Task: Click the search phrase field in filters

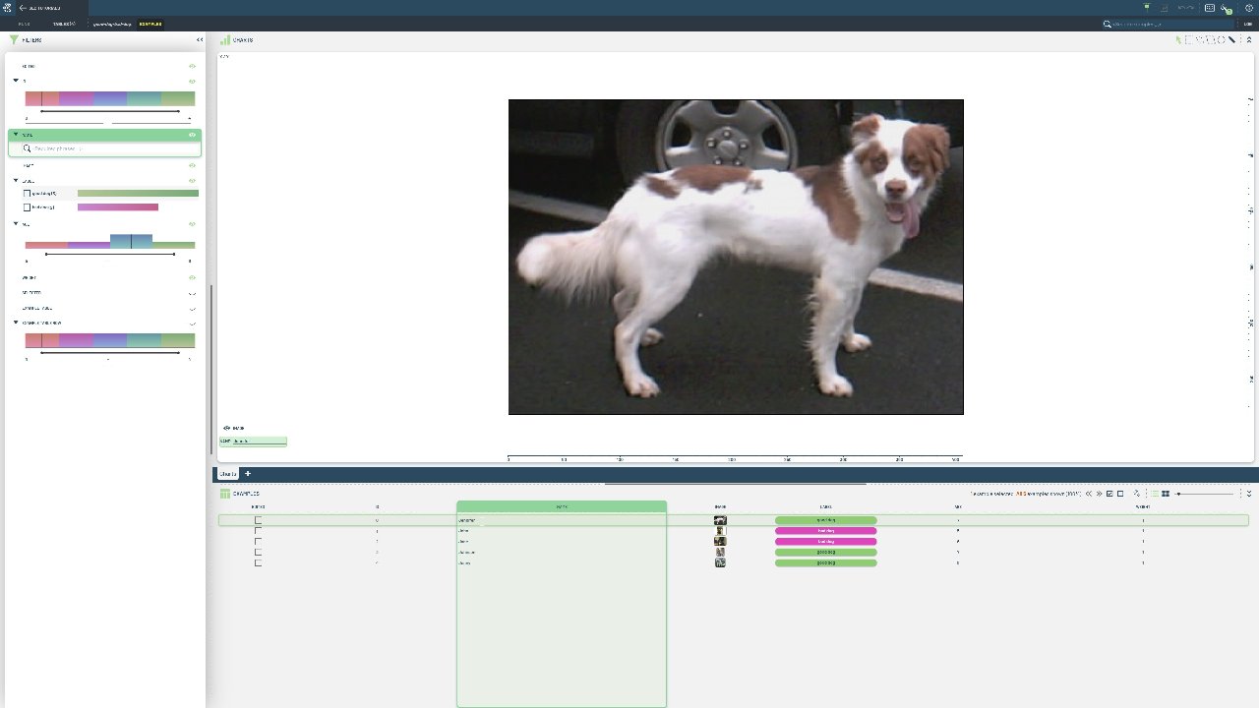Action: pos(108,148)
